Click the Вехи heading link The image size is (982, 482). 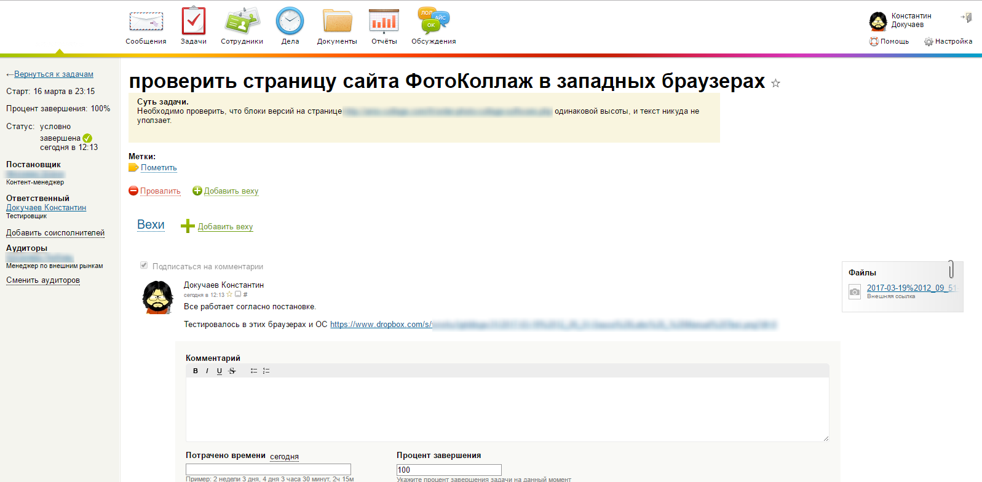pos(151,224)
